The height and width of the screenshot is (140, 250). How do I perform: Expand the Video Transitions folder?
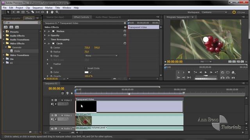pos(4,55)
